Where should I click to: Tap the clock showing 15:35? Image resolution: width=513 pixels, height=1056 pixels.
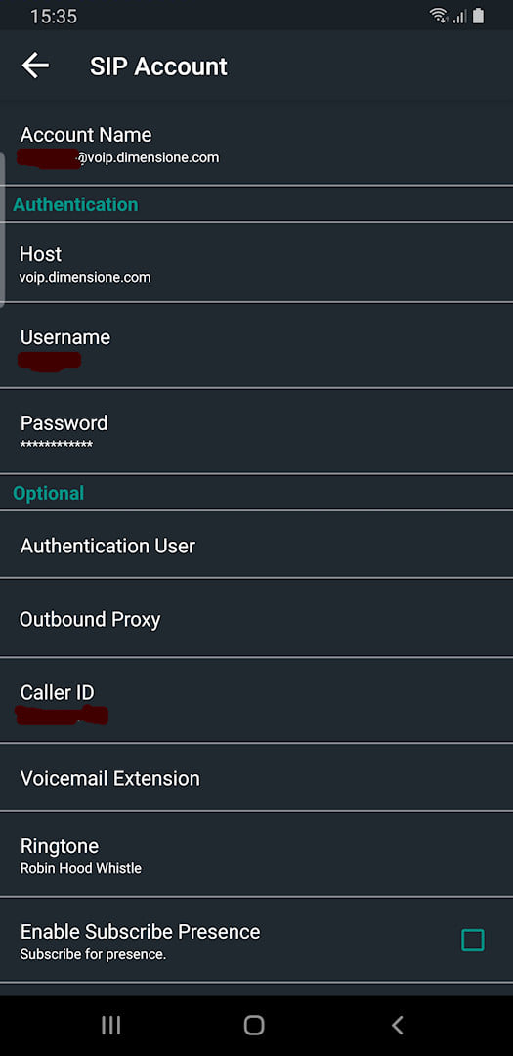coord(54,17)
